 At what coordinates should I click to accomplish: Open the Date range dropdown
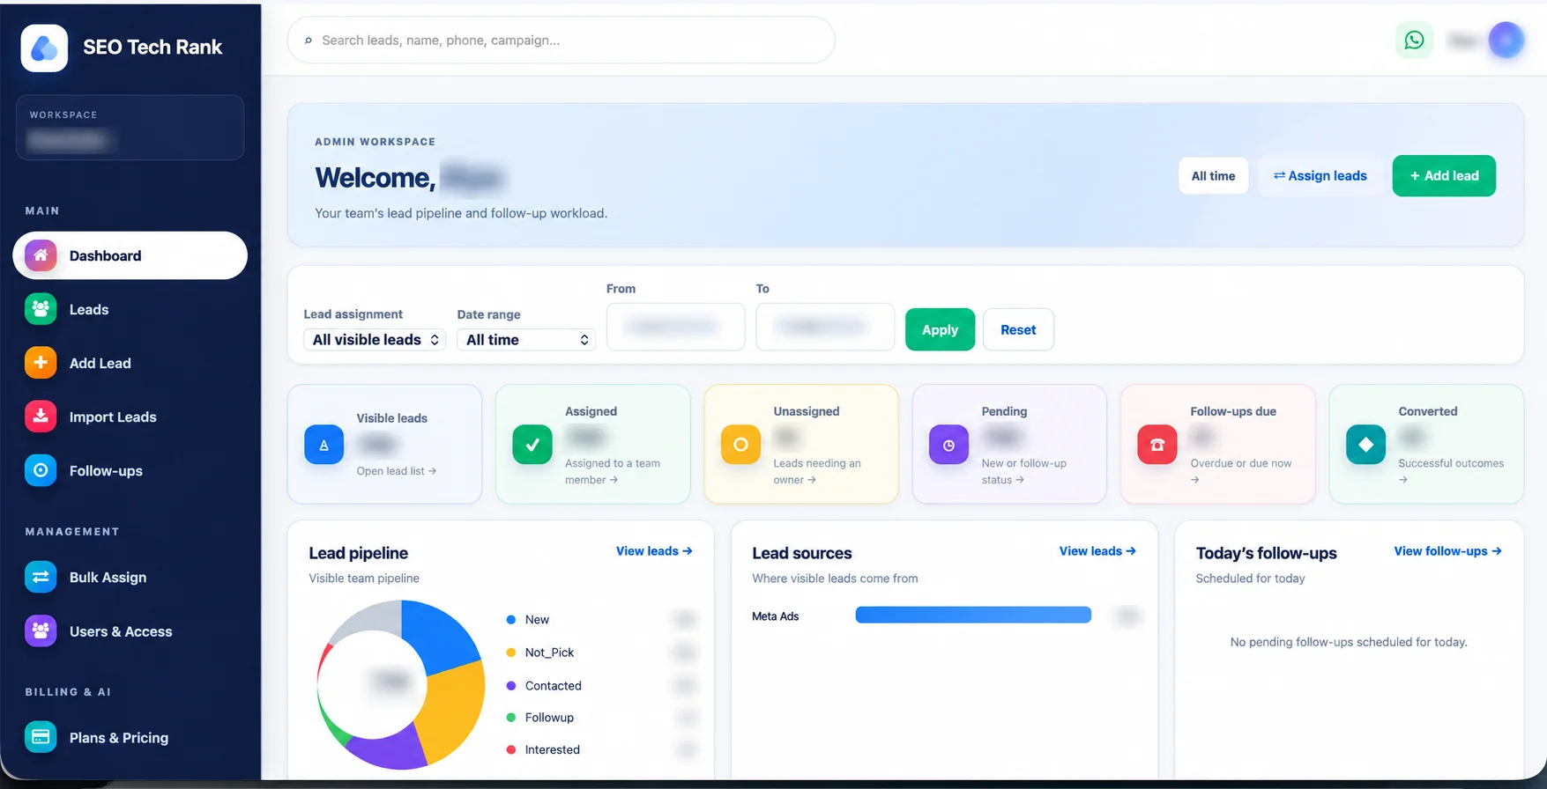(x=526, y=340)
